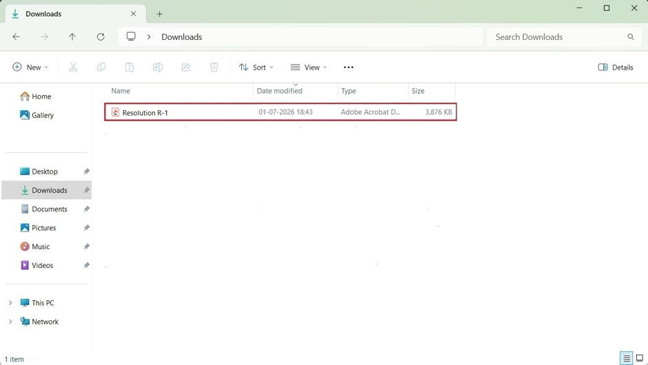Click the Downloads breadcrumb in address bar
The width and height of the screenshot is (648, 365).
click(182, 36)
